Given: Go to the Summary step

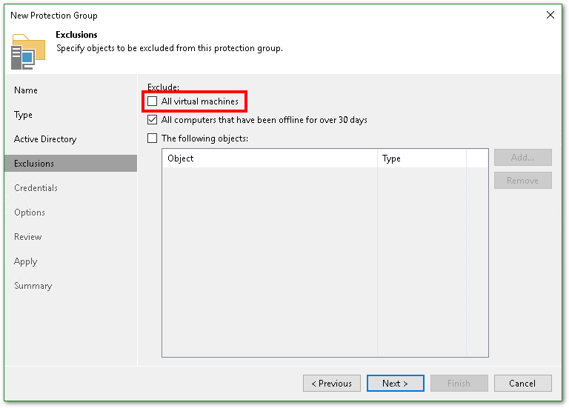Looking at the screenshot, I should pos(33,286).
